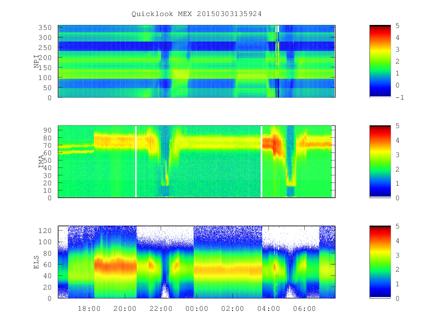Click the 04:00 time axis label

269,309
